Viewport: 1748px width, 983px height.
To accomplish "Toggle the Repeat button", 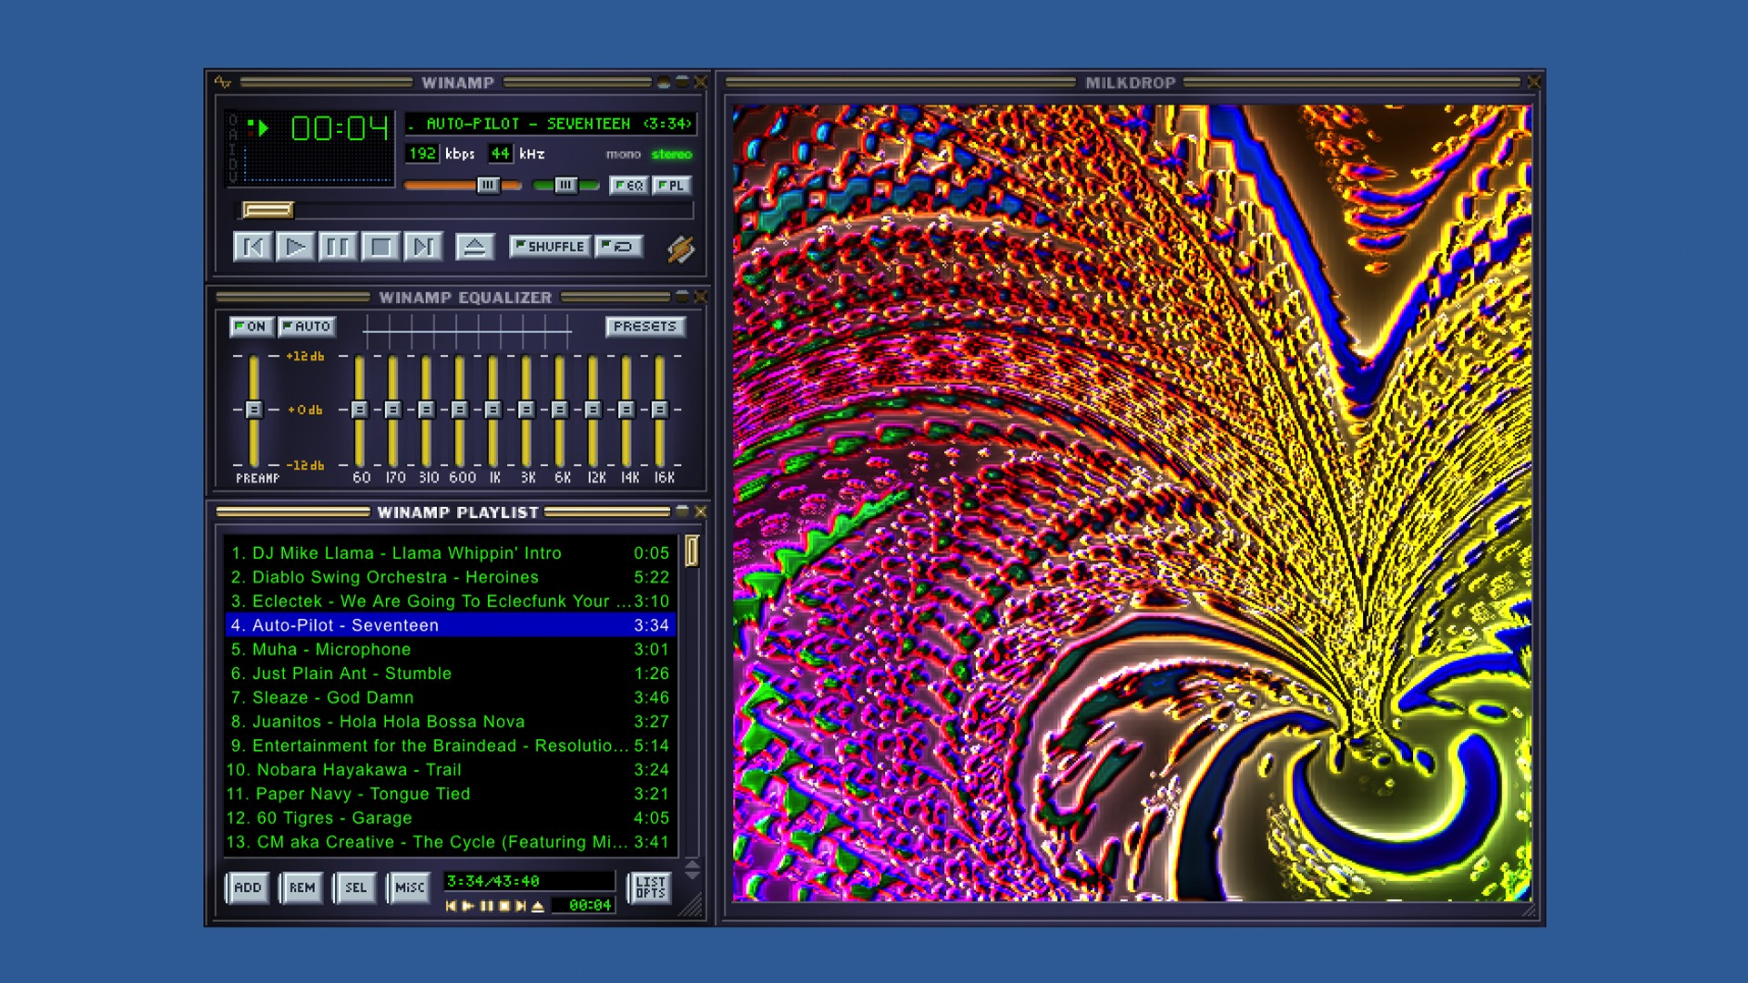I will 619,247.
